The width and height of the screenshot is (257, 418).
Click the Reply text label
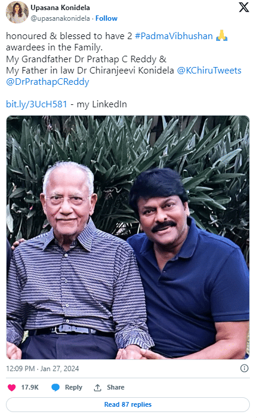coord(73,387)
